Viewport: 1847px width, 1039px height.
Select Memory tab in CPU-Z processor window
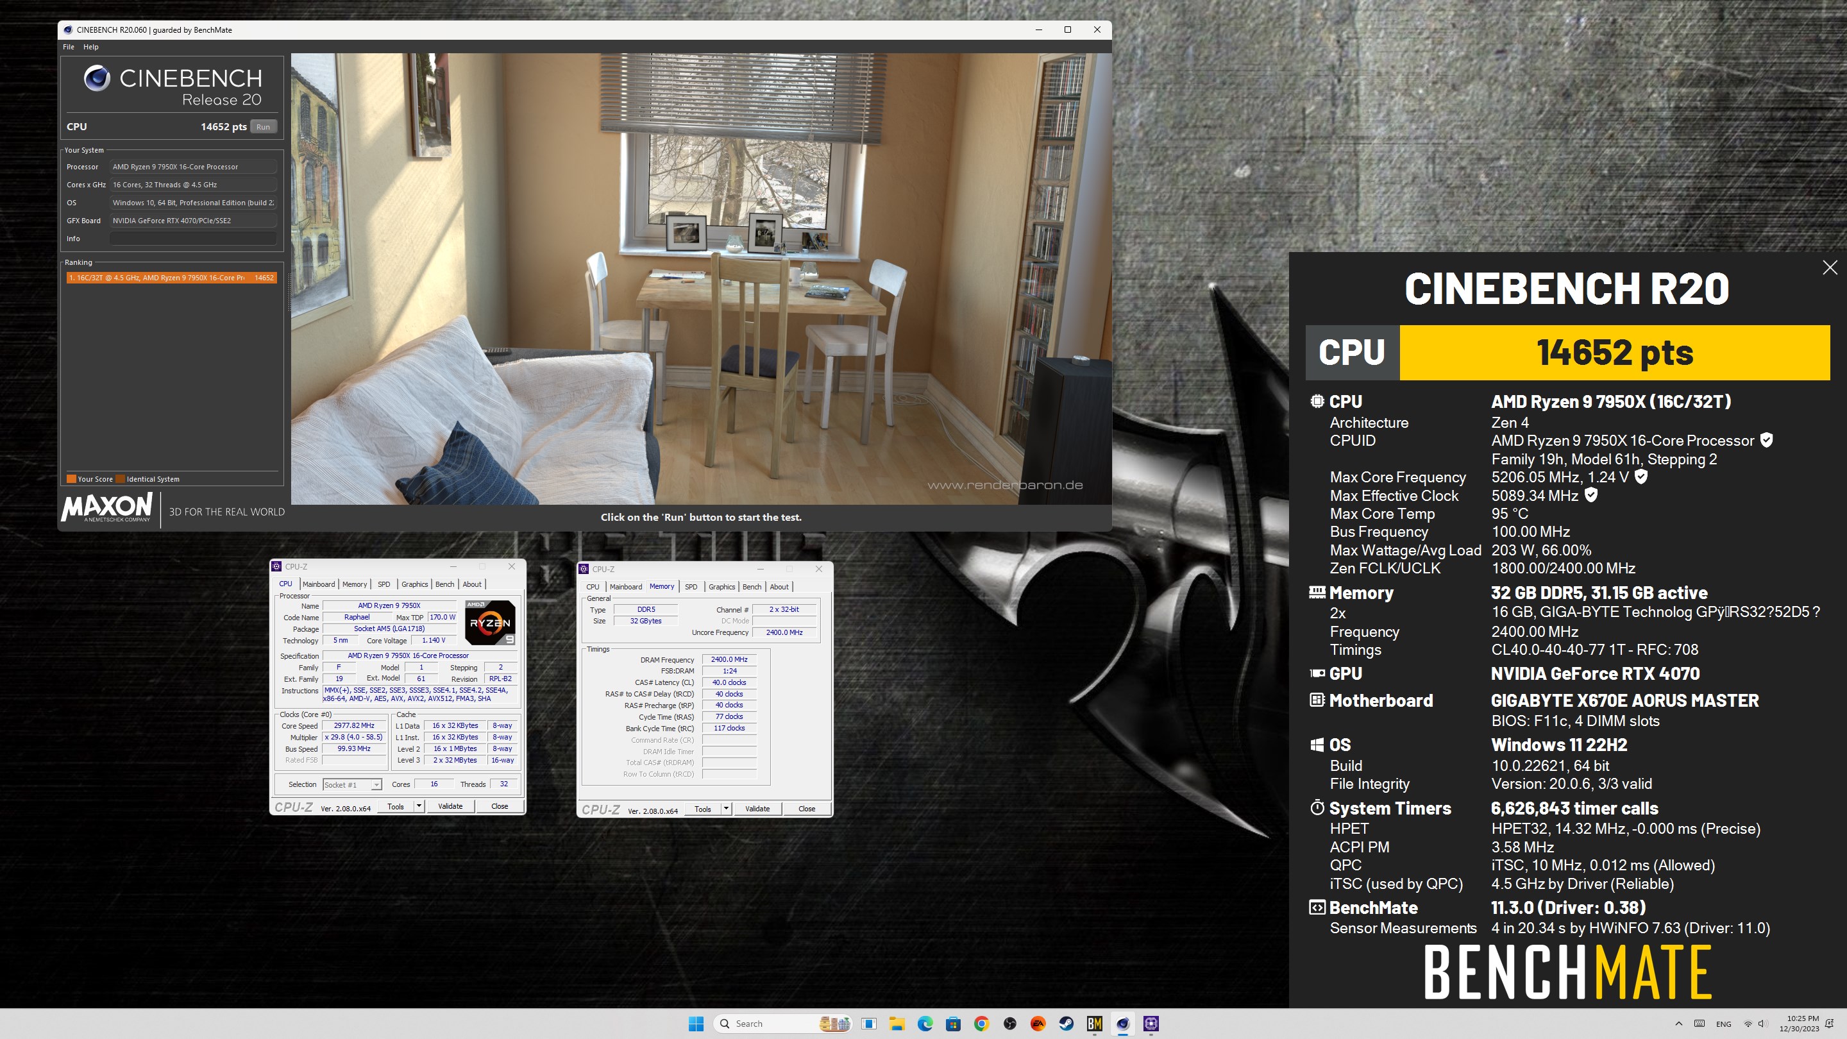pyautogui.click(x=354, y=584)
